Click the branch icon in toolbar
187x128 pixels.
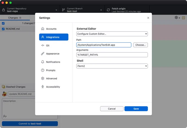(x=64, y=10)
